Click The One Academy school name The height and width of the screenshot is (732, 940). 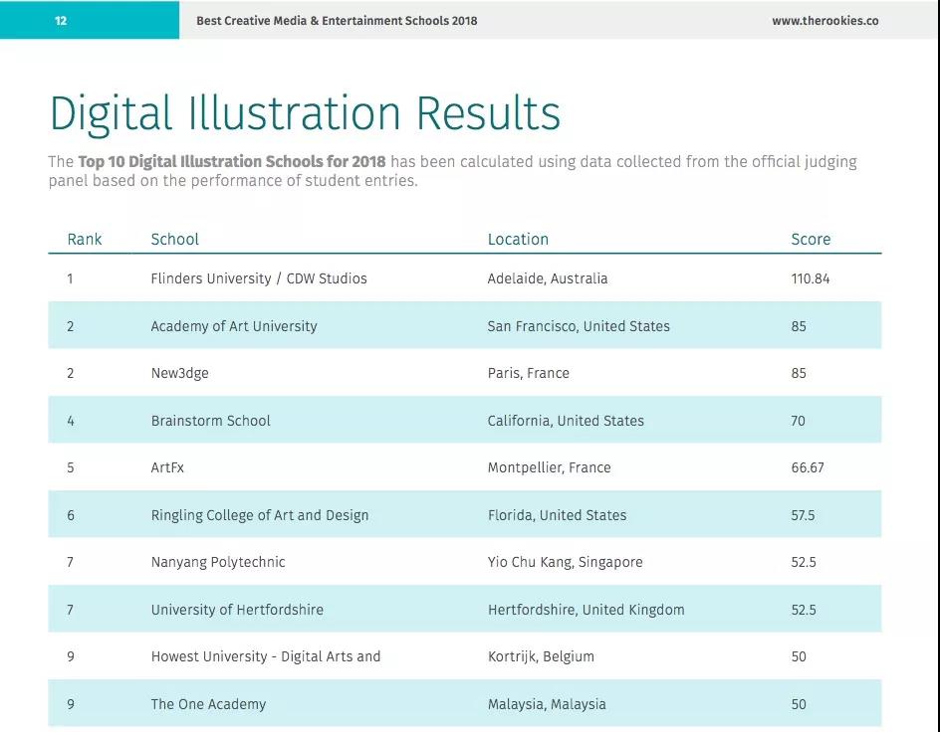pos(208,704)
